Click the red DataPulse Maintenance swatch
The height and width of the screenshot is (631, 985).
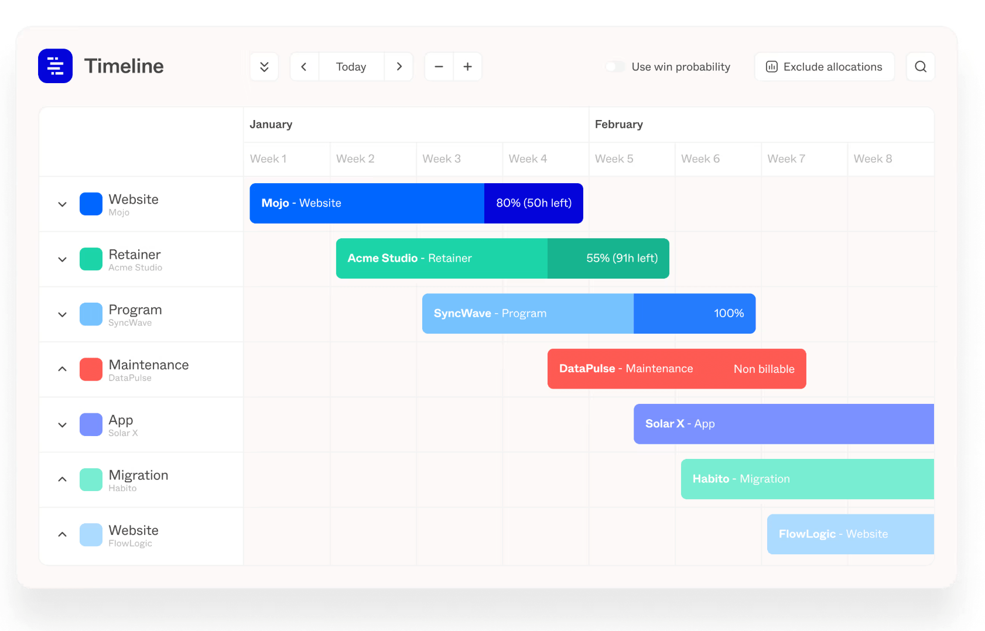click(91, 369)
